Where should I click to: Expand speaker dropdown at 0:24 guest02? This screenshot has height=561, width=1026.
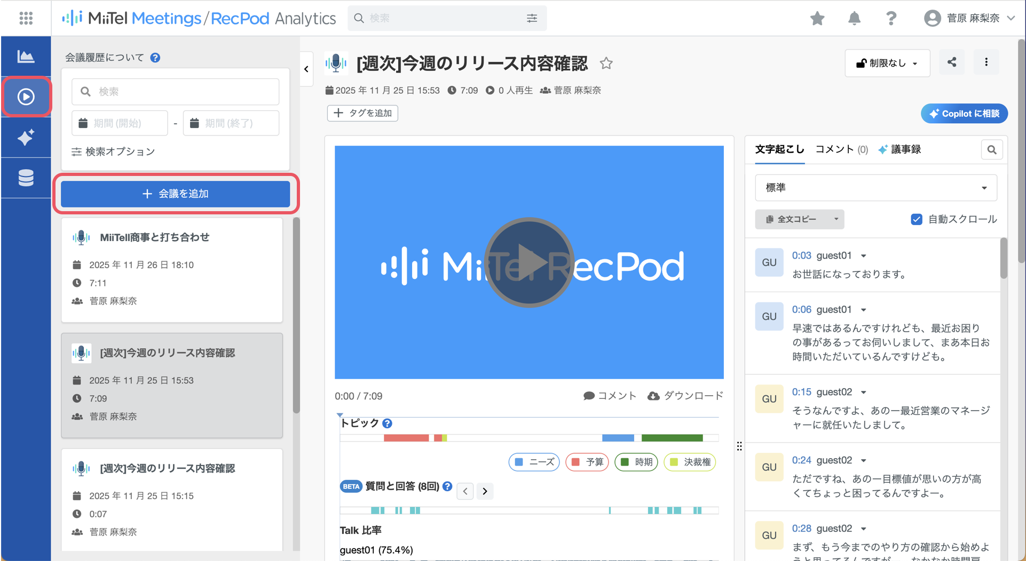[863, 461]
